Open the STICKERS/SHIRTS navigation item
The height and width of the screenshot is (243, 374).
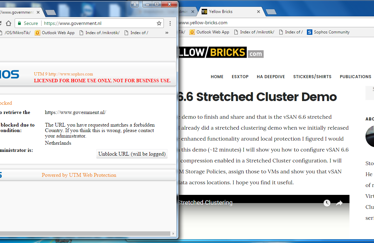coord(312,77)
